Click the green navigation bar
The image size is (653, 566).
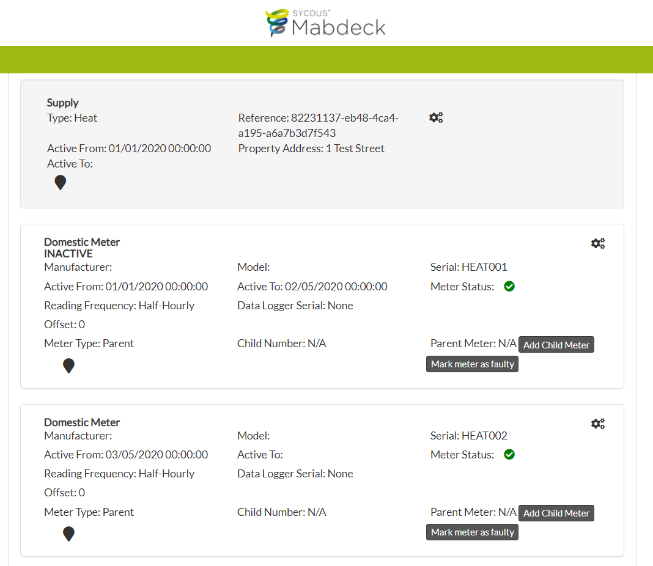(326, 59)
